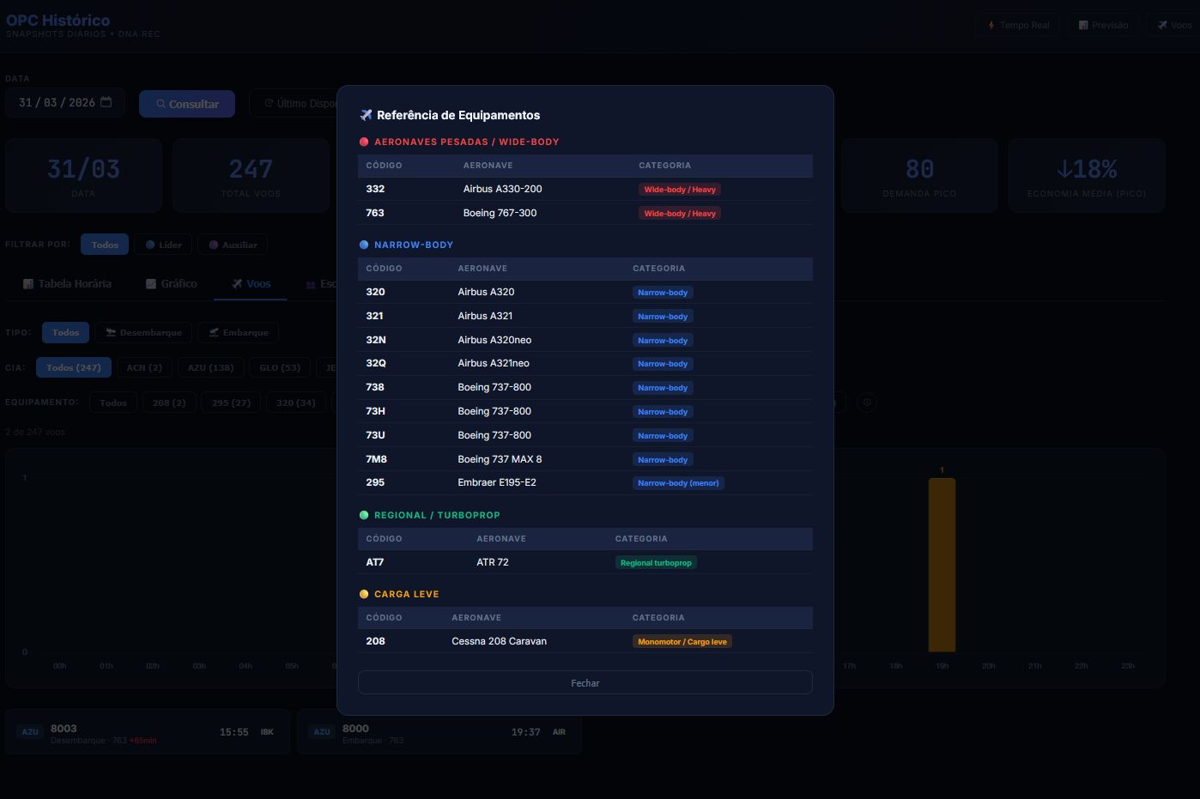The image size is (1200, 799).
Task: Select Todos in the Equipamento row
Action: [113, 403]
